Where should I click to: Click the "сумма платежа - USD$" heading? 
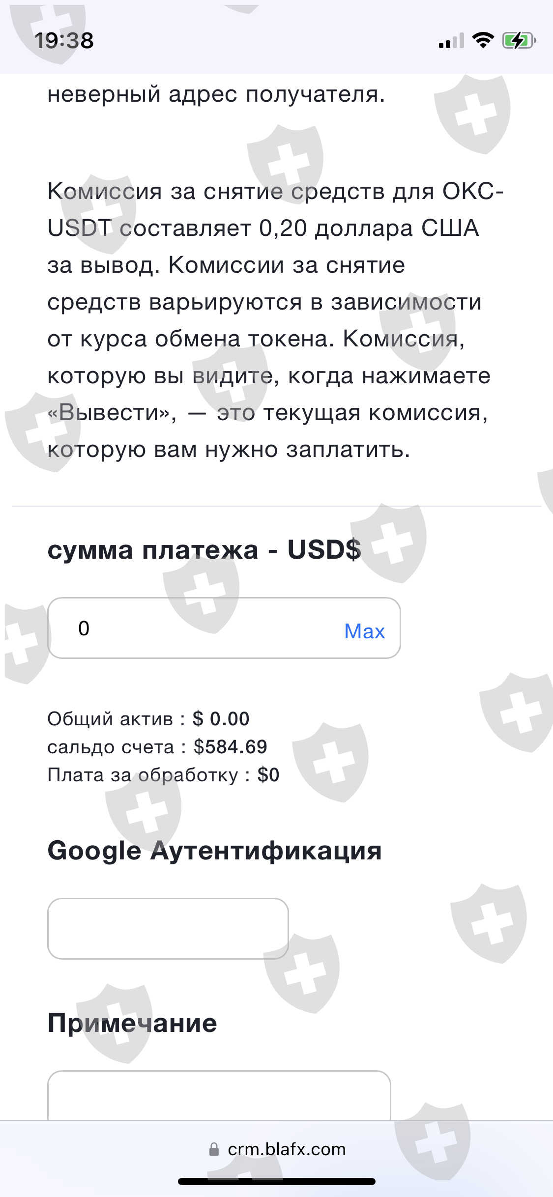coord(204,550)
